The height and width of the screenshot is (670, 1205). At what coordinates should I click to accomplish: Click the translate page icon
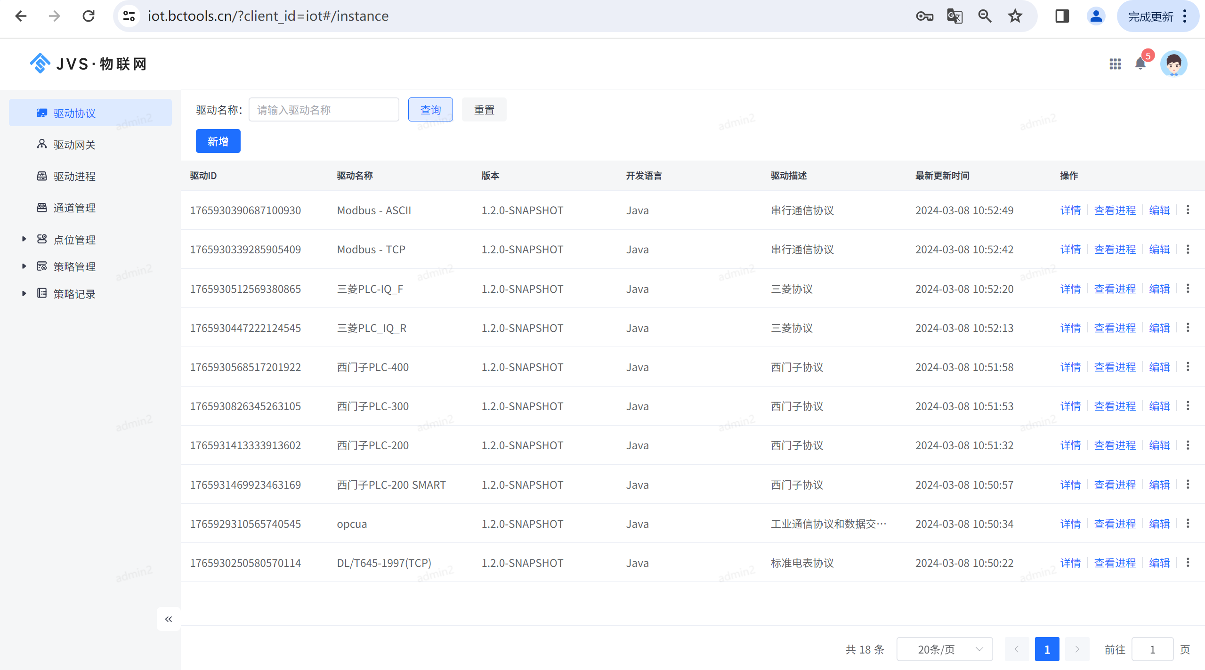tap(954, 16)
